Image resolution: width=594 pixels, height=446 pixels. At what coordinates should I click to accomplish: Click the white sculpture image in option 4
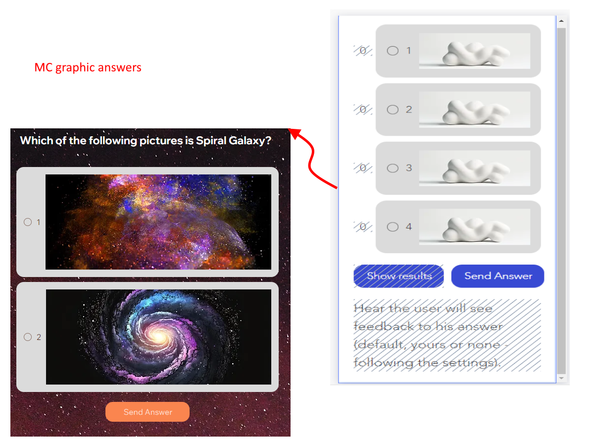pyautogui.click(x=475, y=227)
